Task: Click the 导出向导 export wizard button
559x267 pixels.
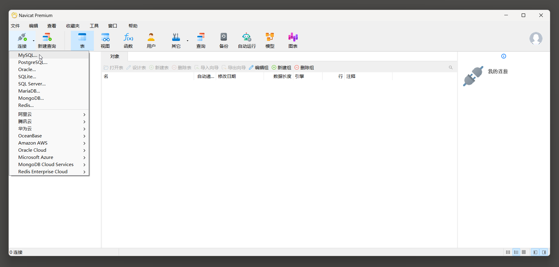Action: 233,68
